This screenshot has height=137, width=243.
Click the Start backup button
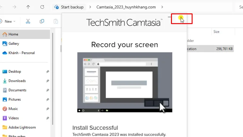[69, 7]
